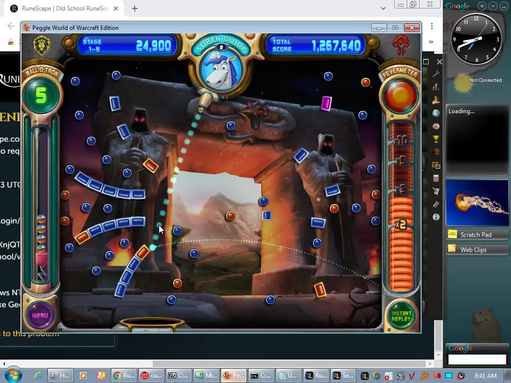The height and width of the screenshot is (383, 511).
Task: Launch Internet Explorer from taskbar
Action: click(38, 376)
